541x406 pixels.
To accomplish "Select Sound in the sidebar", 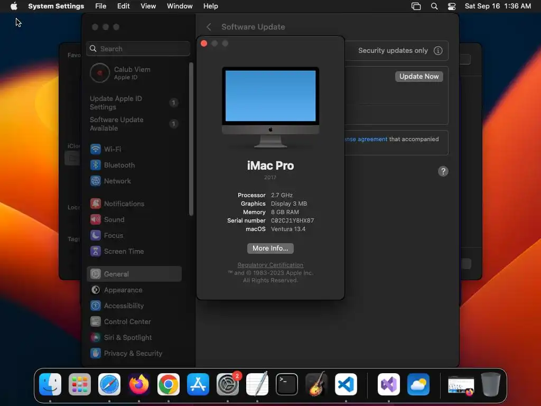I will coord(134,219).
